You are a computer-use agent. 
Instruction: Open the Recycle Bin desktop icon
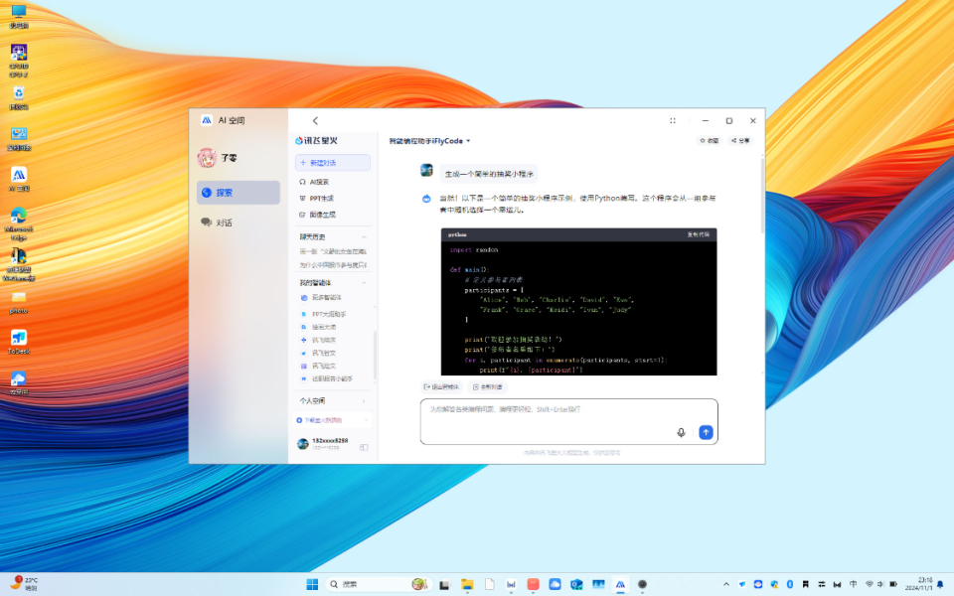[x=19, y=97]
